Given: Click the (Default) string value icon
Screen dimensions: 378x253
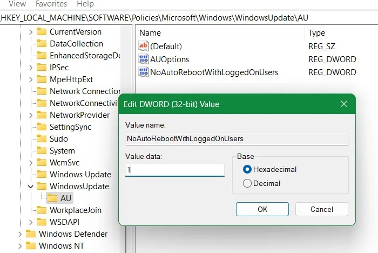Looking at the screenshot, I should coord(144,46).
